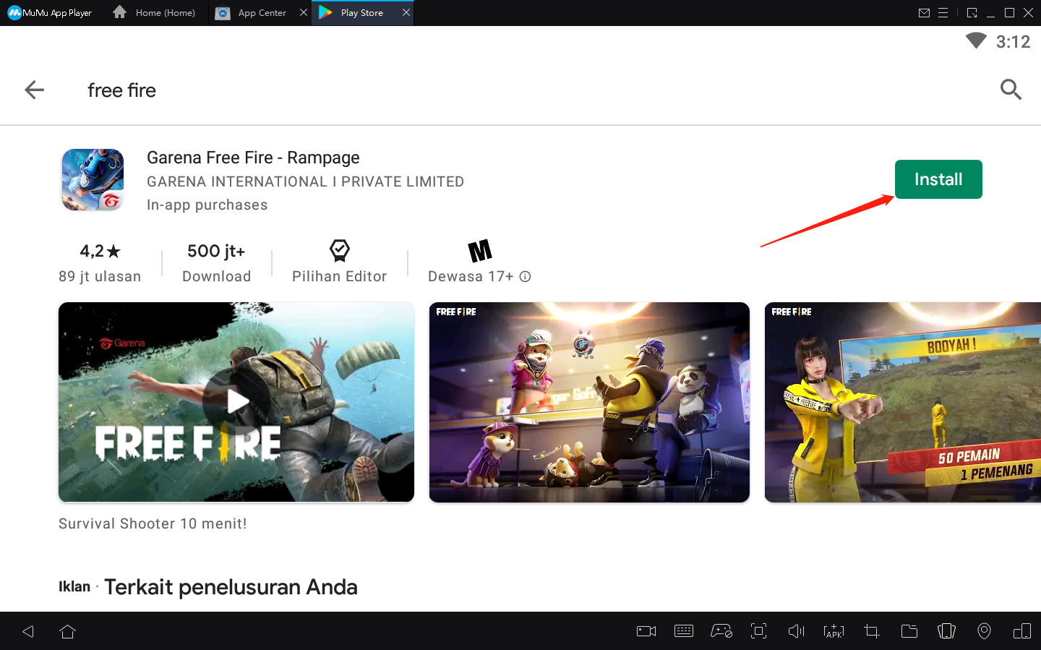Open the MuMu hamburger menu
1041x650 pixels.
(943, 12)
